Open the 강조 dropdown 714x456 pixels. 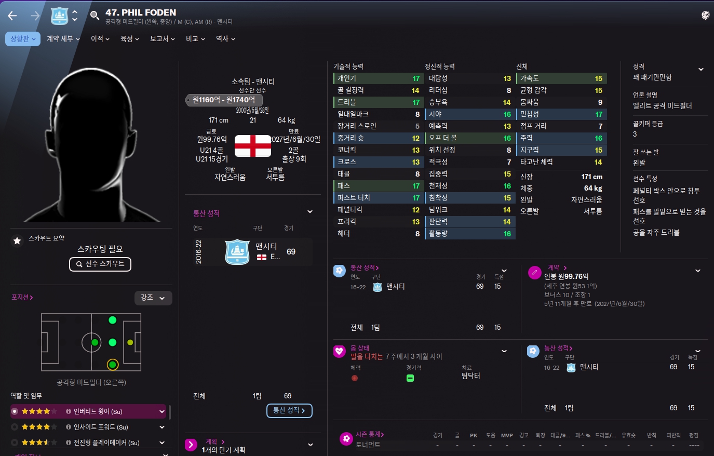[153, 298]
